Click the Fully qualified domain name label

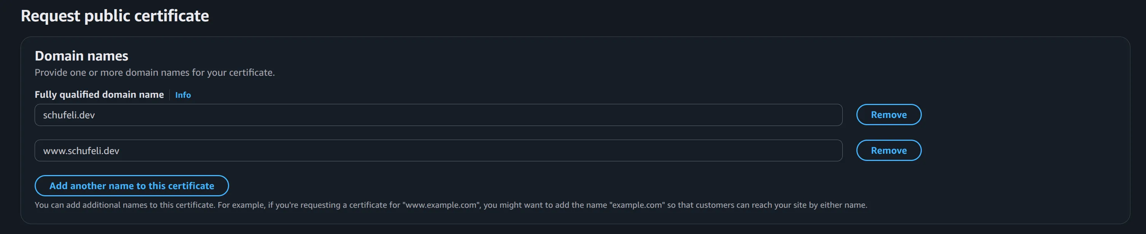click(99, 94)
